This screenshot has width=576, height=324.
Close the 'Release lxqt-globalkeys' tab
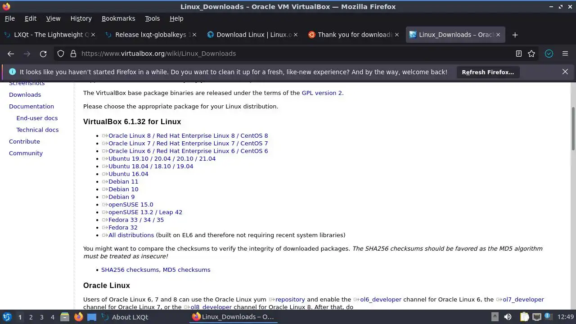tap(194, 35)
